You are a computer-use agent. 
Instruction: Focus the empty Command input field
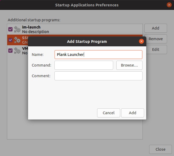click(84, 65)
